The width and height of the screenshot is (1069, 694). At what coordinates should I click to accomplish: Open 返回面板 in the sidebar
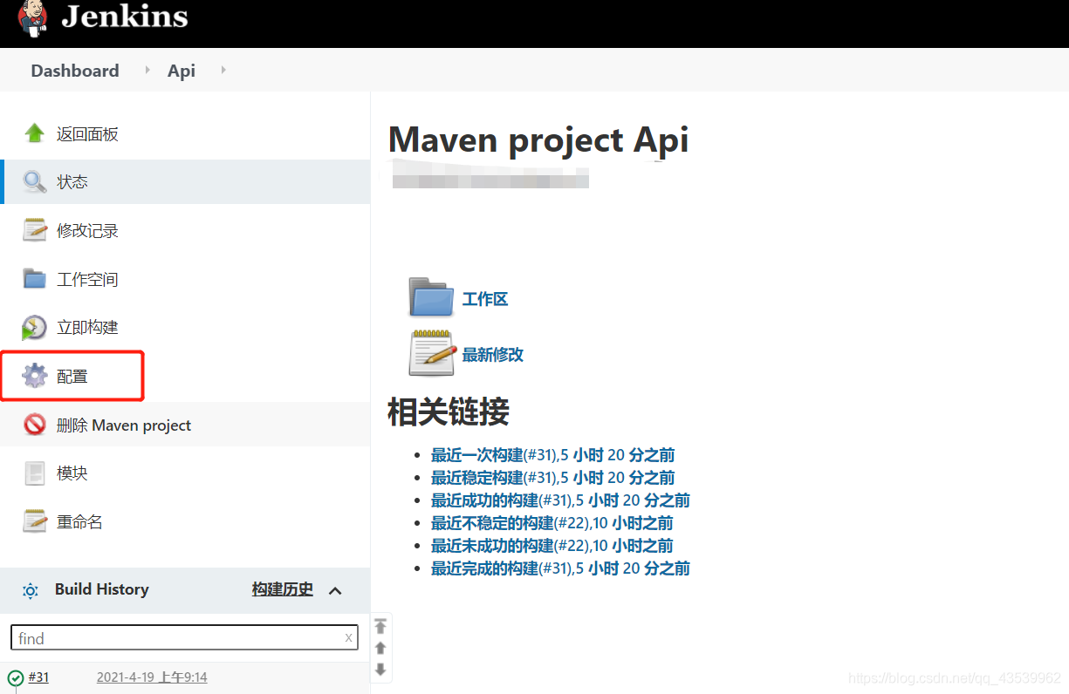(87, 133)
